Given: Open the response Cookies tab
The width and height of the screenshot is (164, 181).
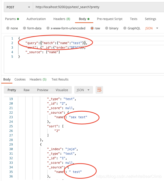Looking at the screenshot, I should tap(20, 79).
